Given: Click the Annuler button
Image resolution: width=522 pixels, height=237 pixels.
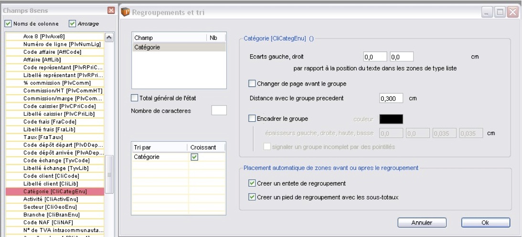Looking at the screenshot, I should [422, 222].
